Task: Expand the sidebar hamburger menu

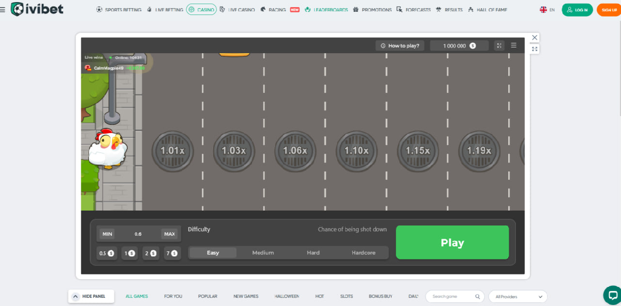Action: (4, 9)
